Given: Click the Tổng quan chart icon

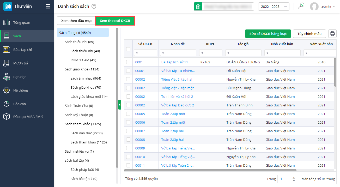Looking at the screenshot, I should pyautogui.click(x=7, y=22).
